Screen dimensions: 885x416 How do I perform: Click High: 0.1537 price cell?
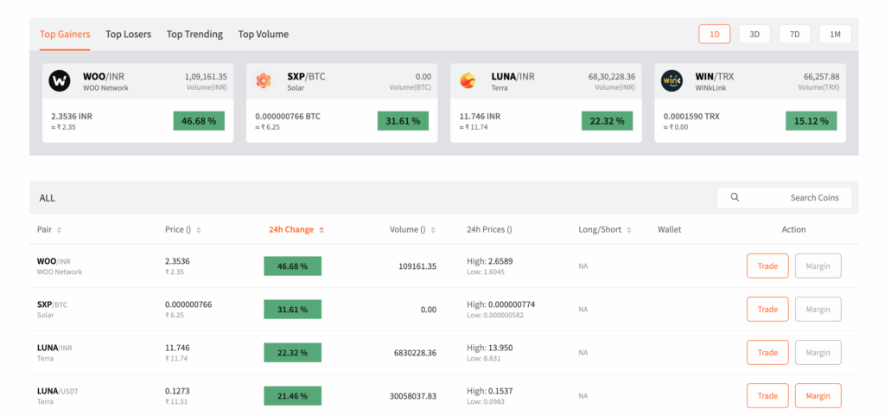490,391
